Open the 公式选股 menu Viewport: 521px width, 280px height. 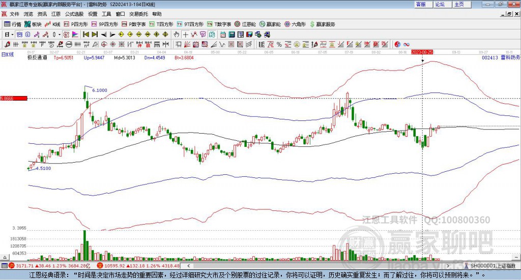[x=74, y=14]
